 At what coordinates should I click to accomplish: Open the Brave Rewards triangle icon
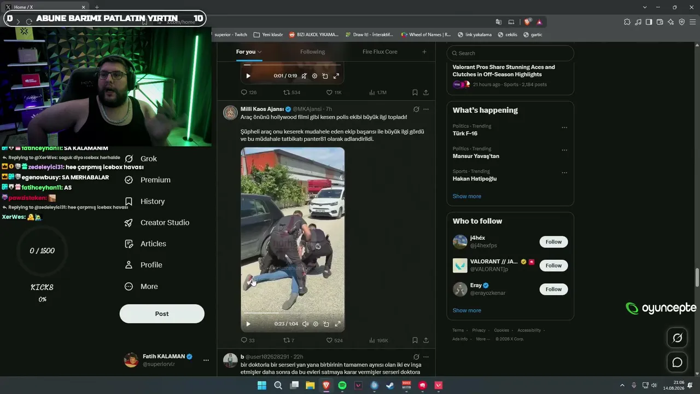point(539,22)
